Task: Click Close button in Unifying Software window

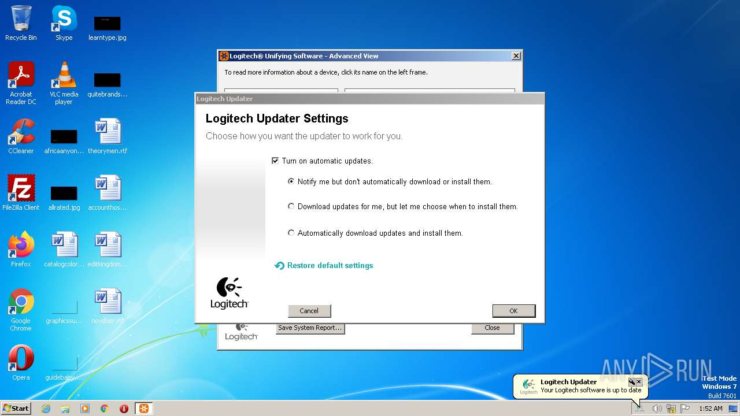Action: [x=492, y=328]
